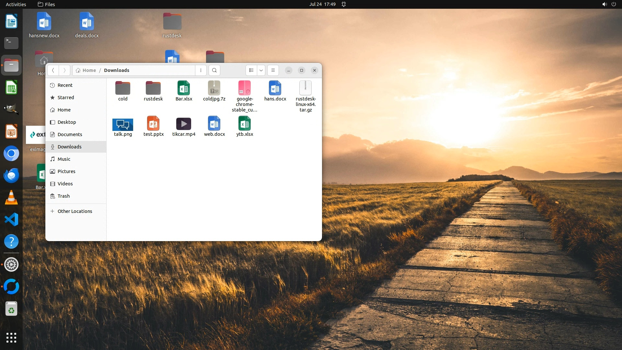The image size is (622, 350).
Task: Go to Starred in the sidebar
Action: [66, 98]
